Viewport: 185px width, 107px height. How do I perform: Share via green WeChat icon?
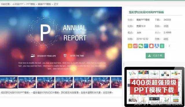(x=141, y=46)
